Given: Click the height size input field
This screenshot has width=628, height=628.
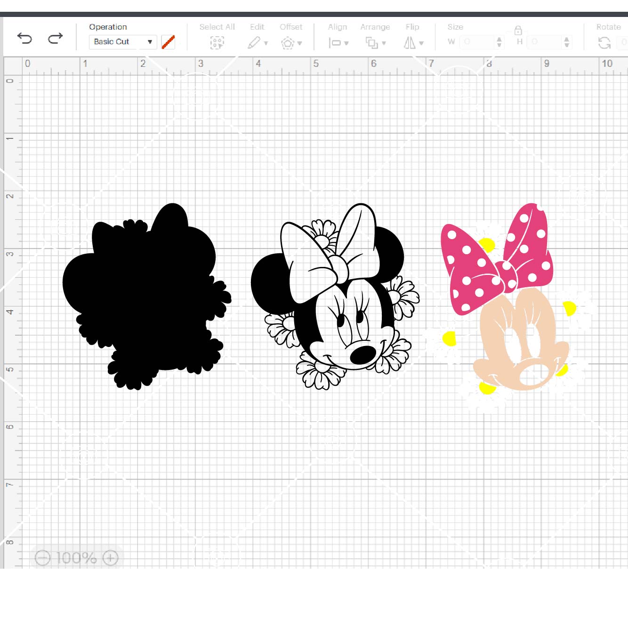Looking at the screenshot, I should point(545,42).
